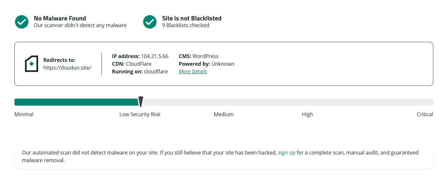This screenshot has height=187, width=448.
Task: Click the Site is not Blacklisted checkmark icon
Action: coord(150,22)
